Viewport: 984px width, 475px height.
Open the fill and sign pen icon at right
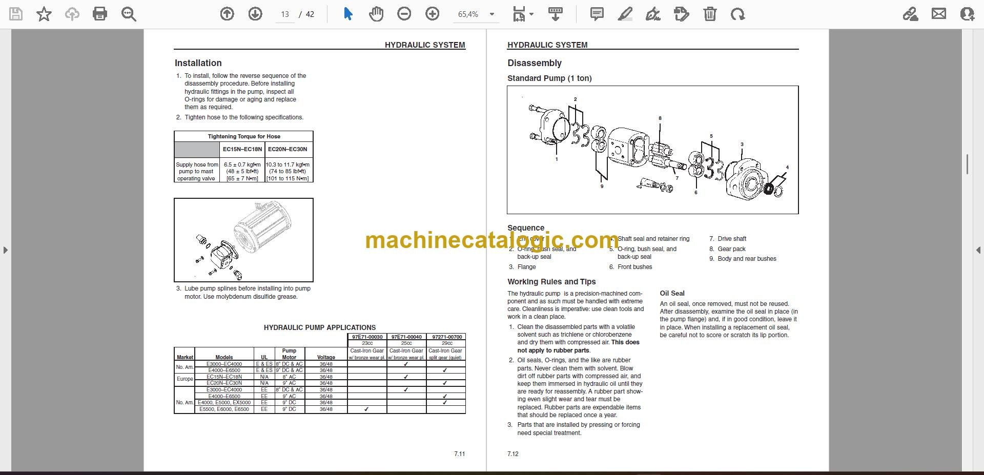pyautogui.click(x=911, y=14)
